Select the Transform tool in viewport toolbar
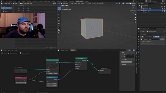 coord(59,24)
